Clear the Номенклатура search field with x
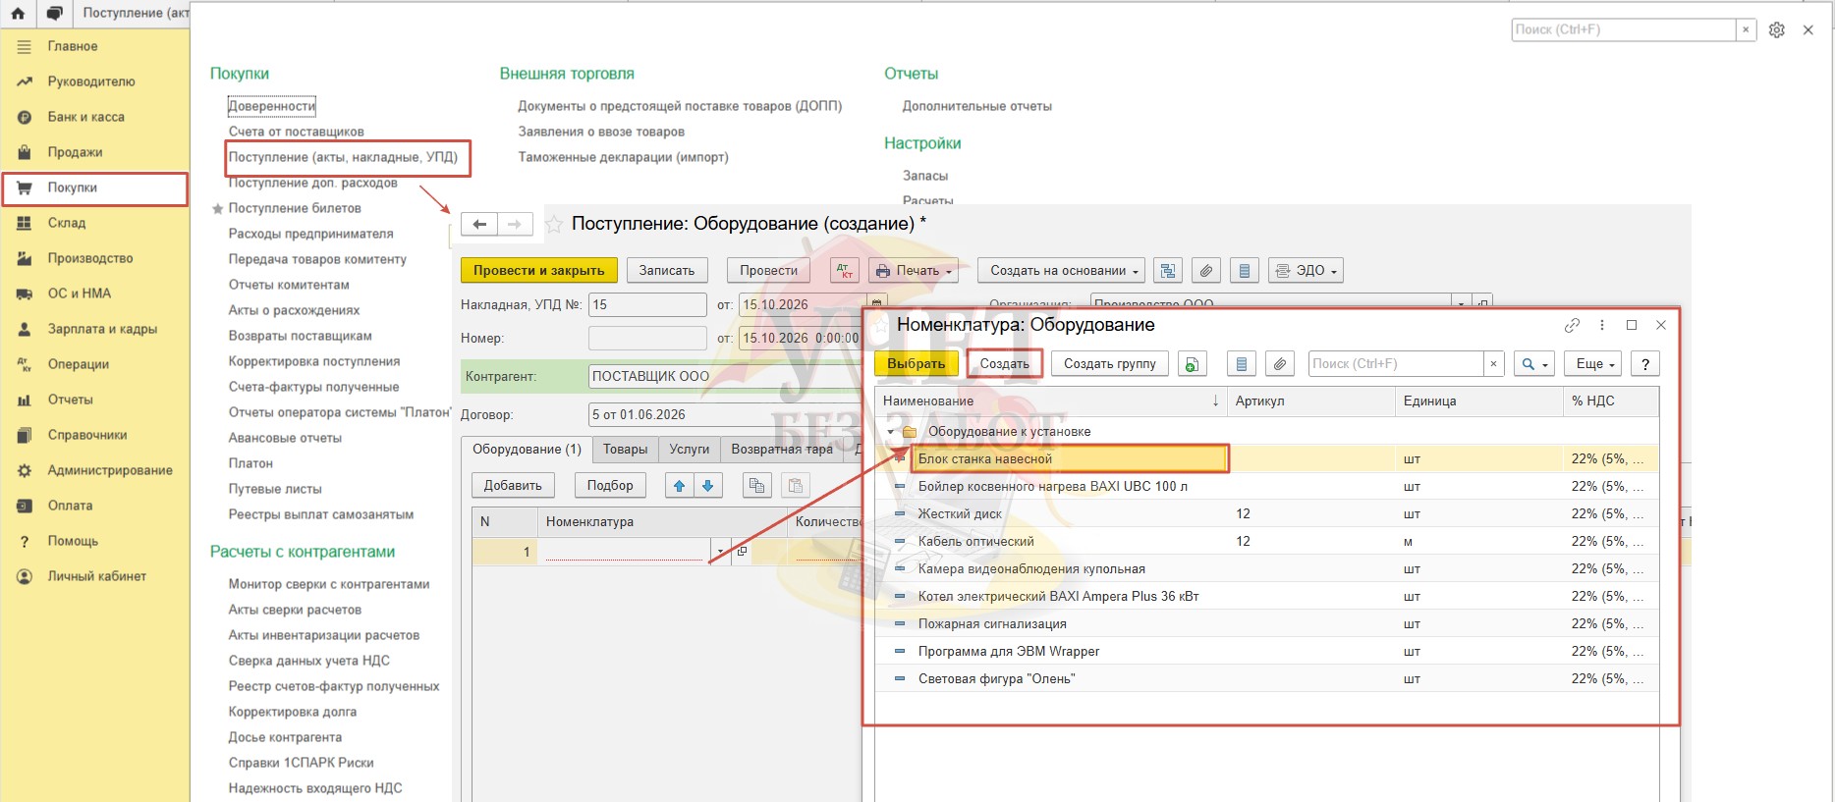This screenshot has height=802, width=1835. pos(1493,364)
